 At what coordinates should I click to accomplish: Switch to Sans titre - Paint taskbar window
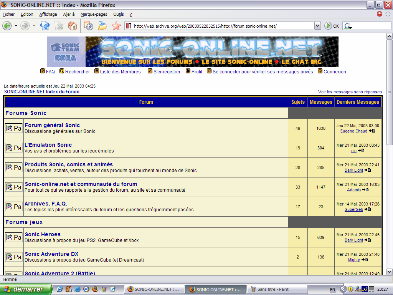click(277, 289)
